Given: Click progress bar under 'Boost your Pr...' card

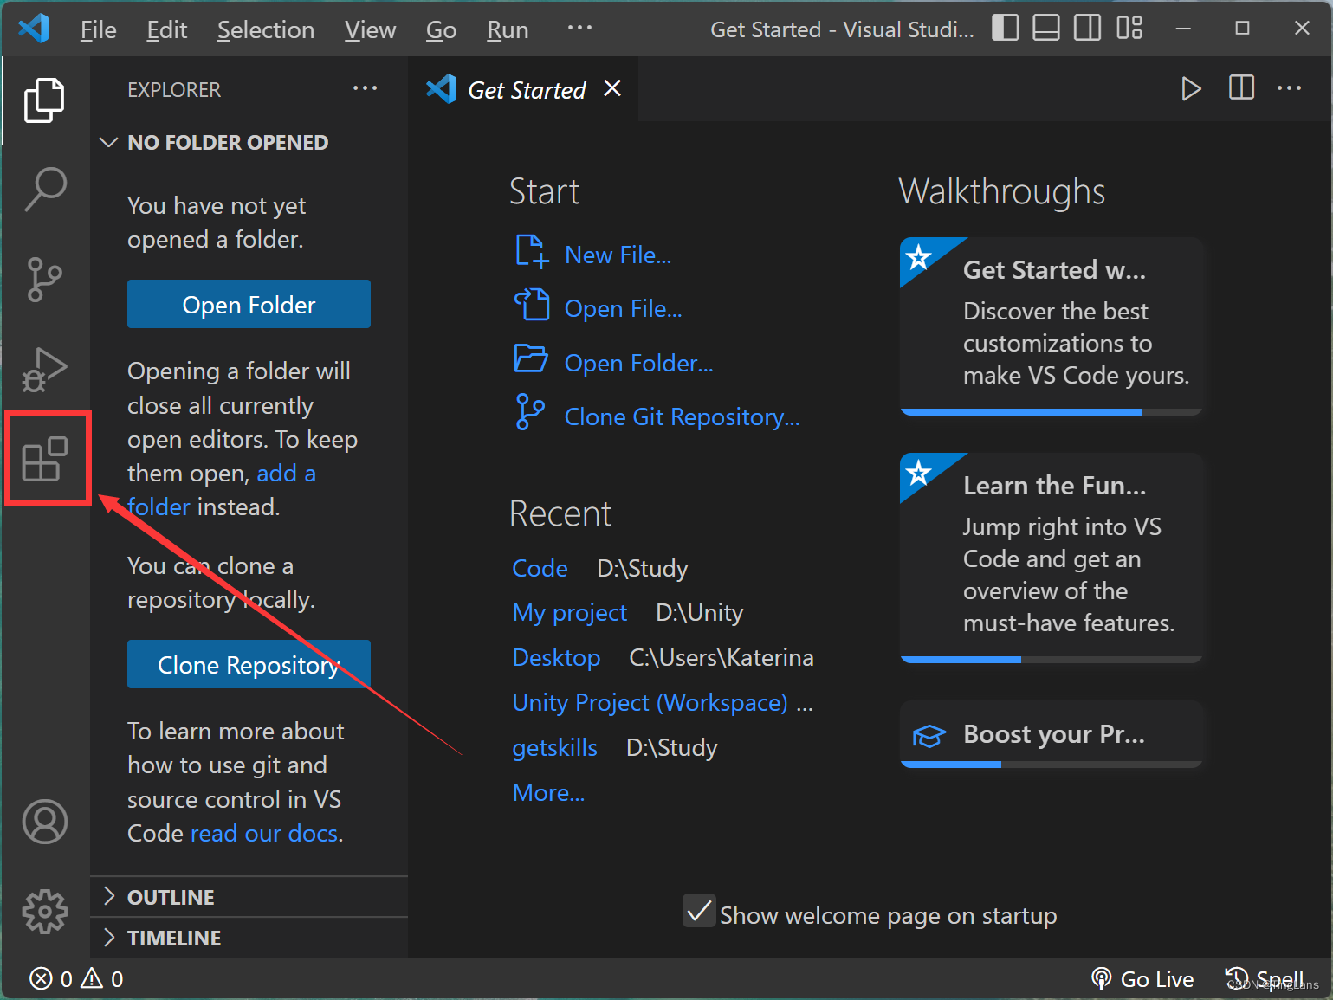Looking at the screenshot, I should (x=1052, y=765).
